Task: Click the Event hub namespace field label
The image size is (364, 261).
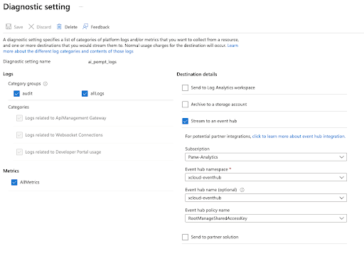Action: [x=206, y=169]
